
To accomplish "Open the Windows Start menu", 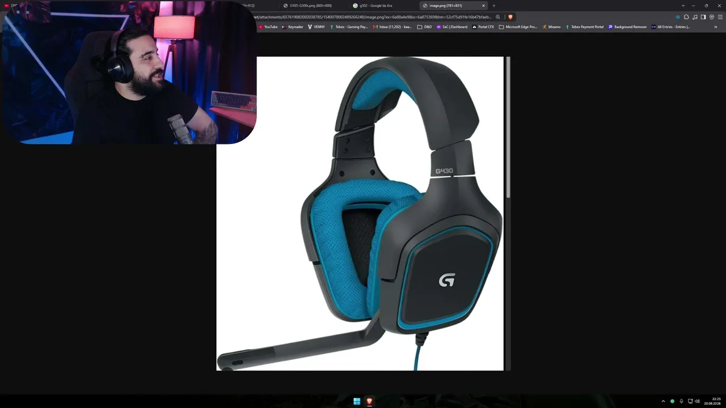I will pyautogui.click(x=357, y=401).
